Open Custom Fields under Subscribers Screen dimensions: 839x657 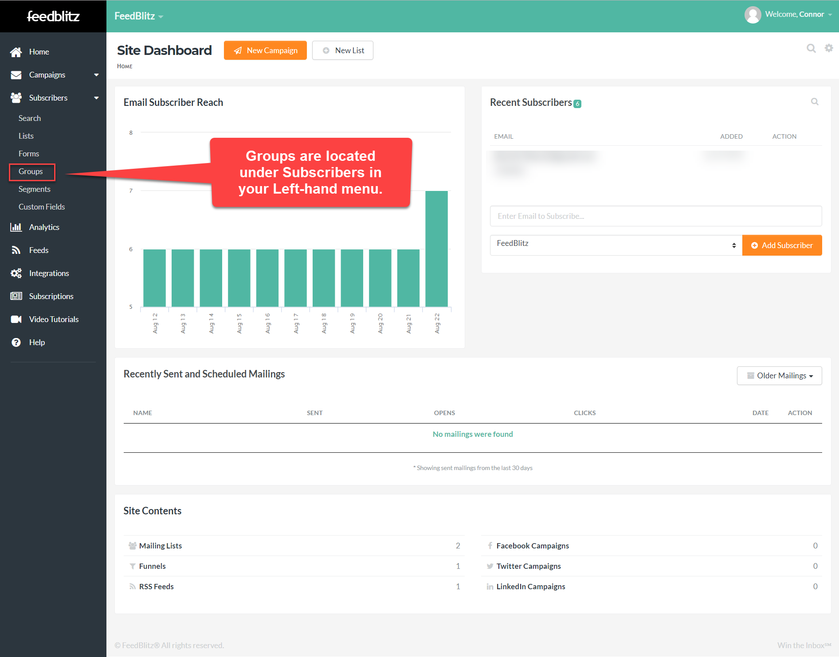(x=42, y=207)
